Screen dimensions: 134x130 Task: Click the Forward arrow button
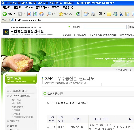(20, 14)
